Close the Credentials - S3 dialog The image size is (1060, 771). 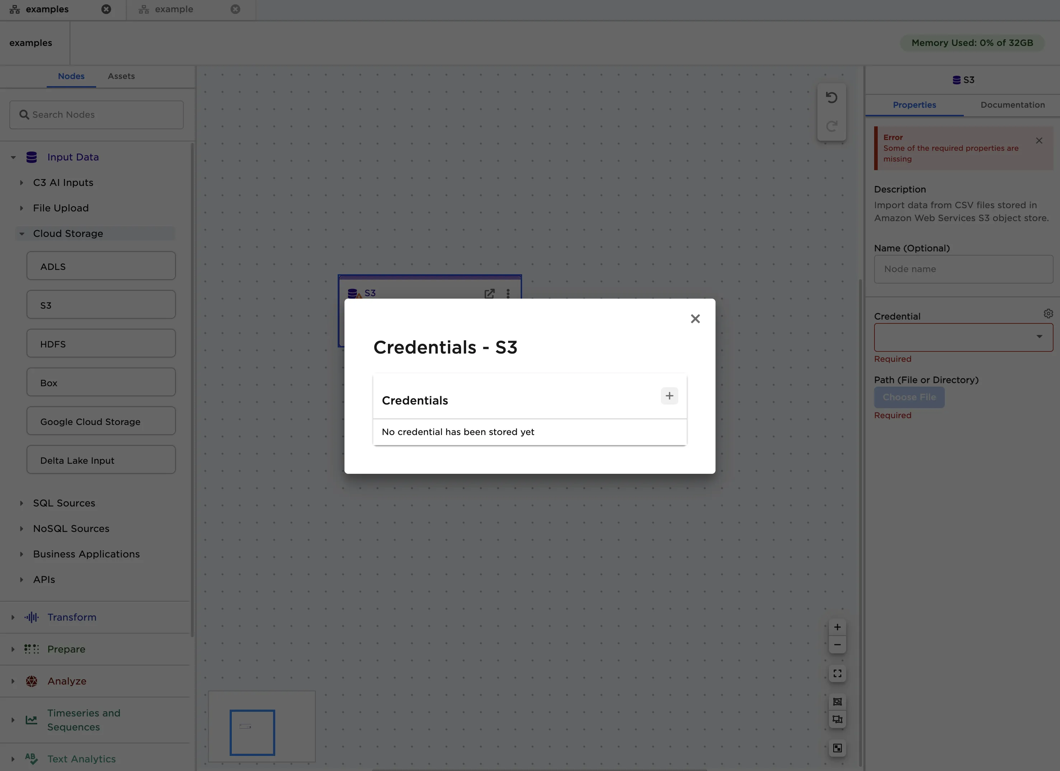click(x=695, y=319)
